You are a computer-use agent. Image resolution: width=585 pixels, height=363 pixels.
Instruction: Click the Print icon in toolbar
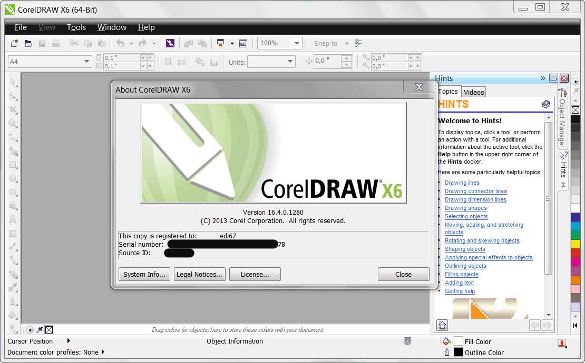(x=55, y=43)
